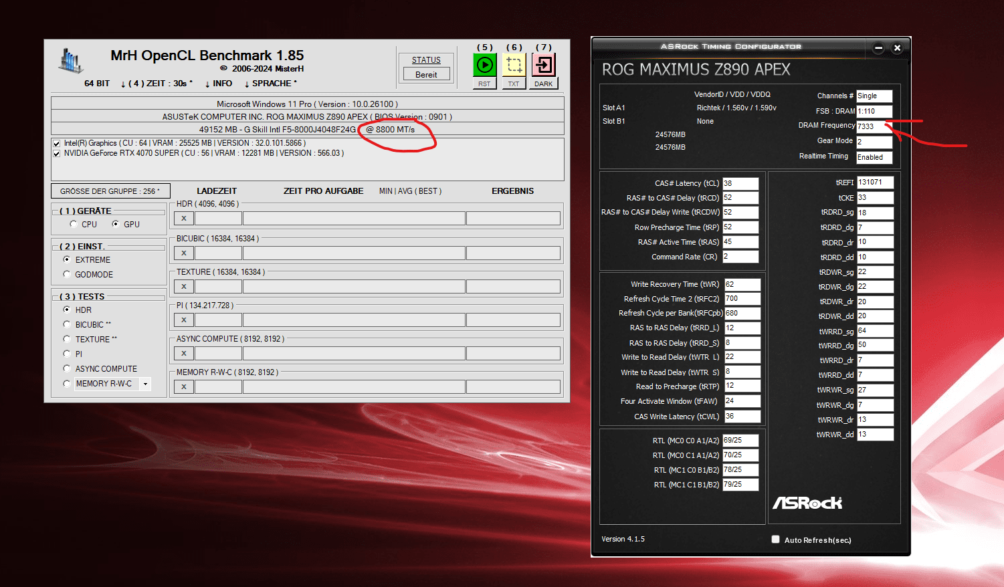Image resolution: width=1004 pixels, height=587 pixels.
Task: Toggle the 64 BIT option
Action: [x=97, y=84]
